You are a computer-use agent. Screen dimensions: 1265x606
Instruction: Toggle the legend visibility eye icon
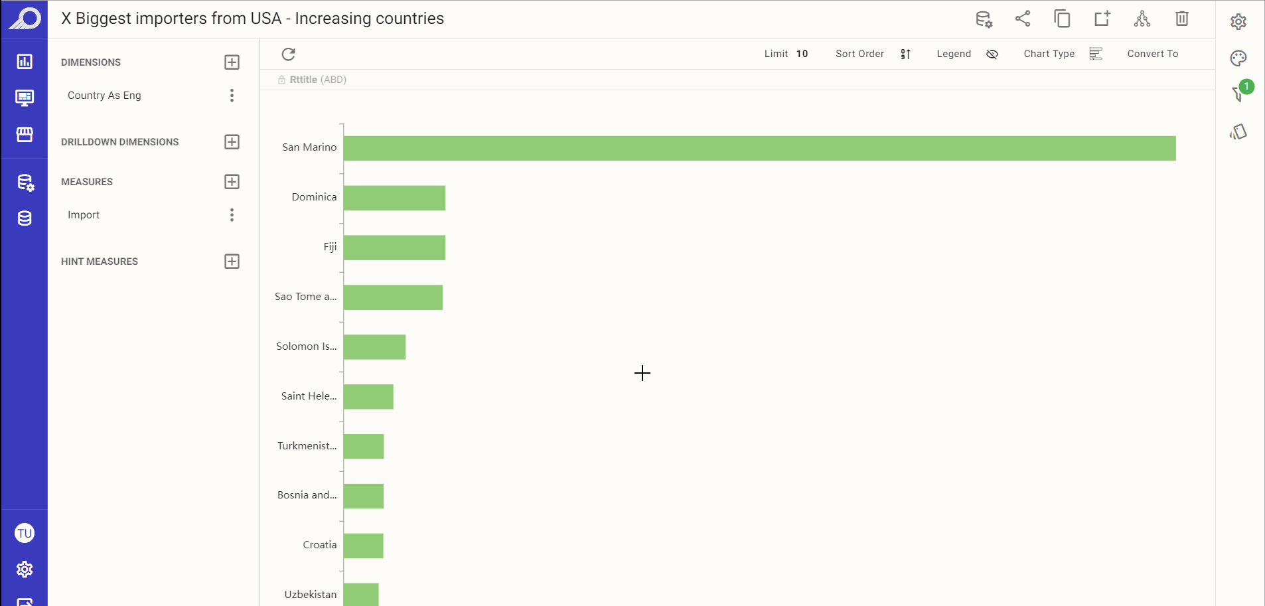(992, 54)
